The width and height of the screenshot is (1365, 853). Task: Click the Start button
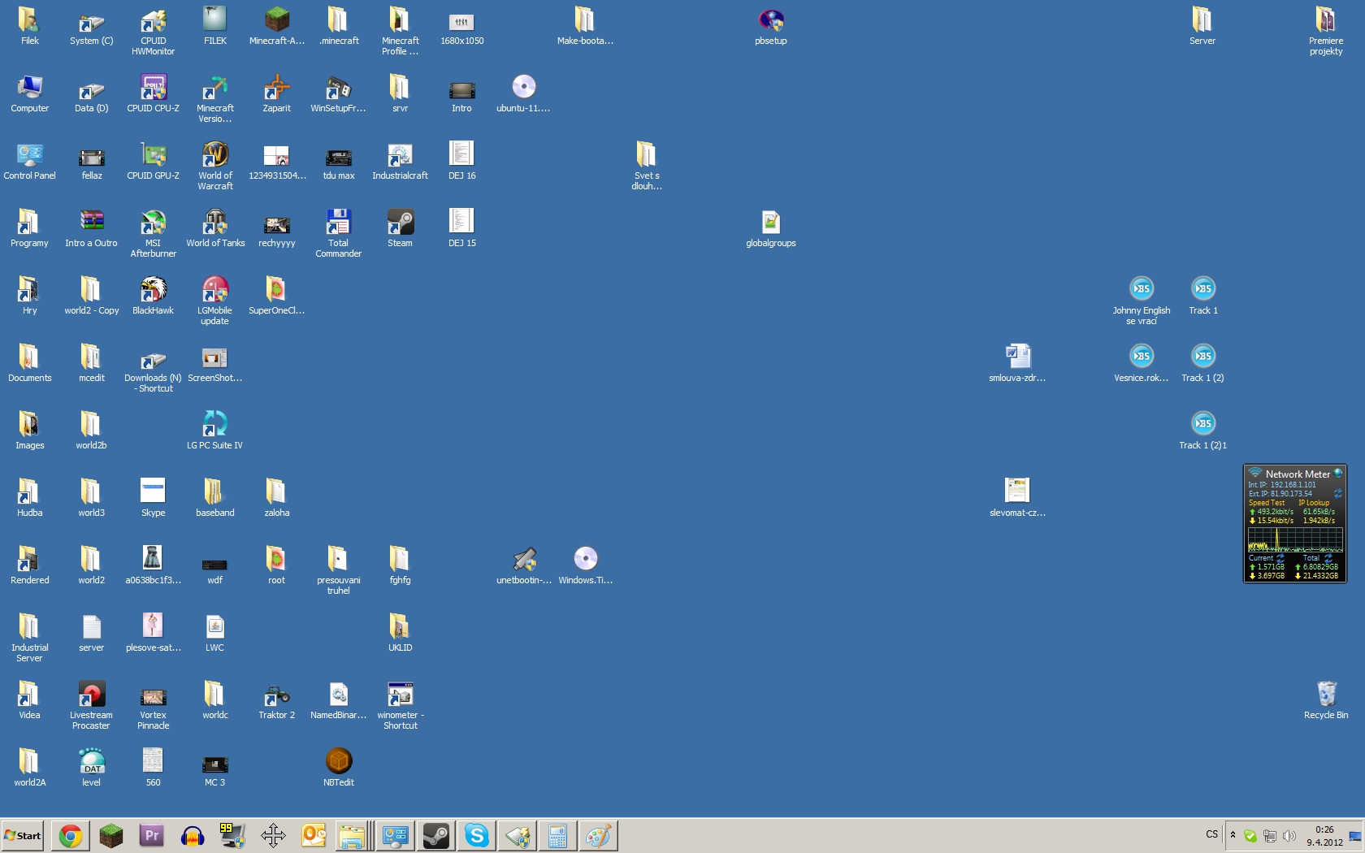tap(23, 835)
